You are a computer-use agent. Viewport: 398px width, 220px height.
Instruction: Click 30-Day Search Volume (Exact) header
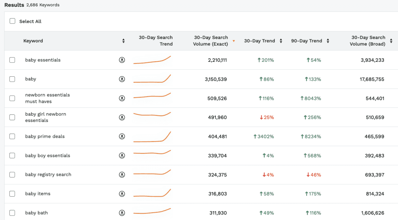click(x=211, y=41)
